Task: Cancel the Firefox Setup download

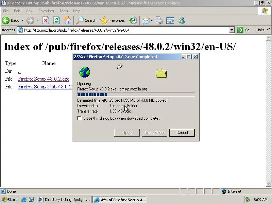Action: (182, 133)
